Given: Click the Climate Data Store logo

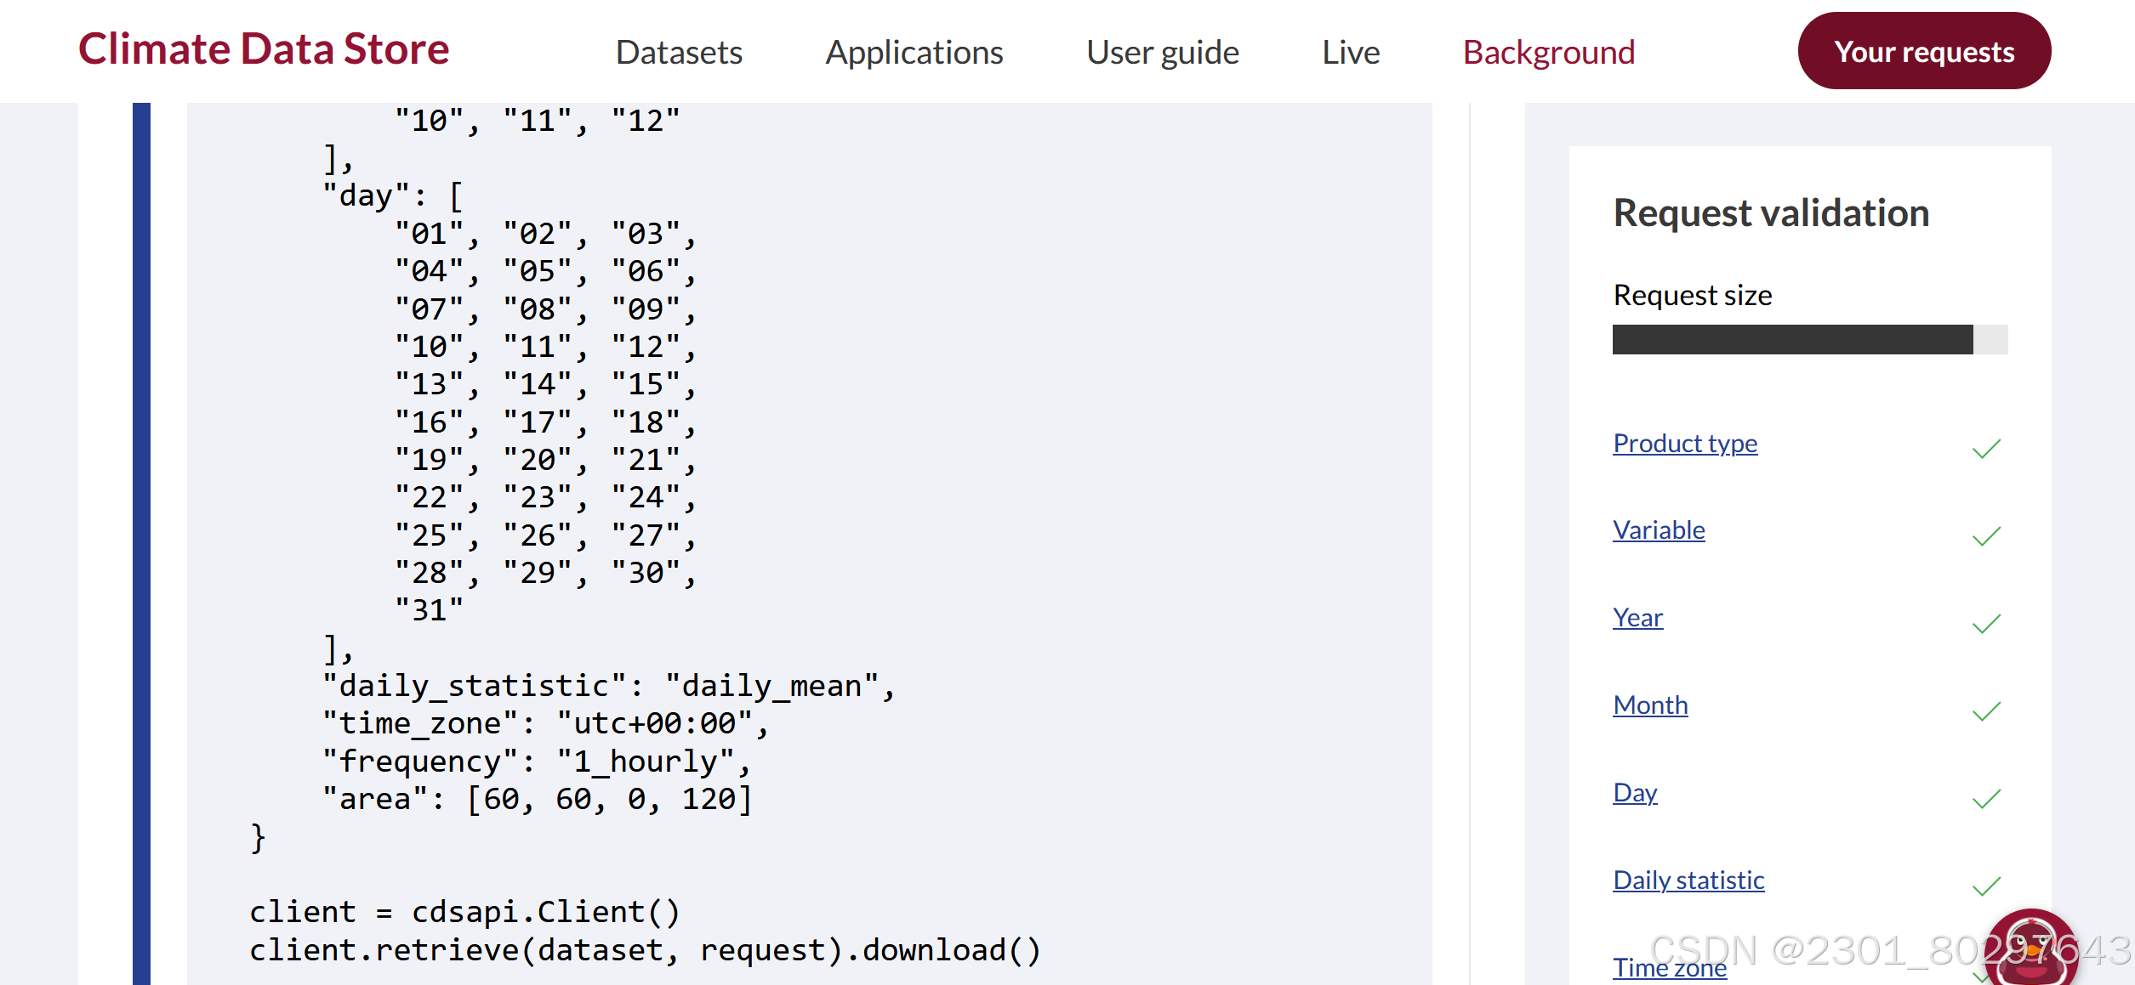Looking at the screenshot, I should [x=264, y=49].
